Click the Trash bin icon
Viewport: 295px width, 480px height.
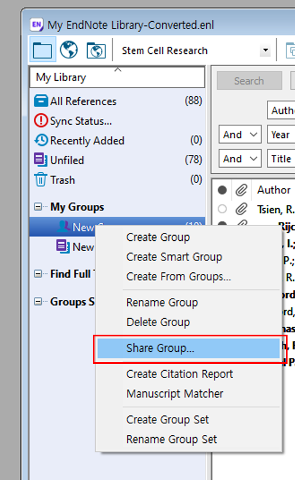click(41, 180)
